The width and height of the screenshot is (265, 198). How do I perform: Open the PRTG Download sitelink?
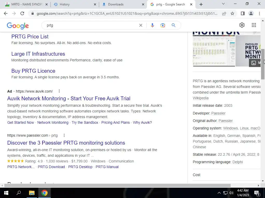[51, 167]
